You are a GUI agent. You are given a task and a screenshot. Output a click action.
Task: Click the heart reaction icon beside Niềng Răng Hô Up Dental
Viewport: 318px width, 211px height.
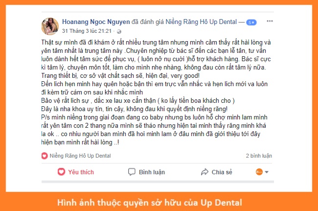click(x=45, y=156)
